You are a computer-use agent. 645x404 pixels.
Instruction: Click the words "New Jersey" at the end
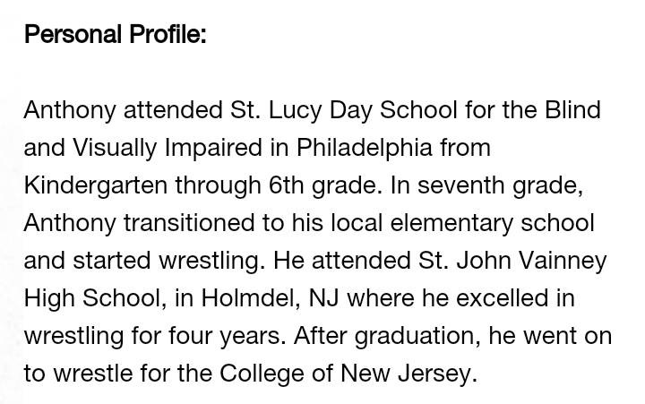(405, 374)
